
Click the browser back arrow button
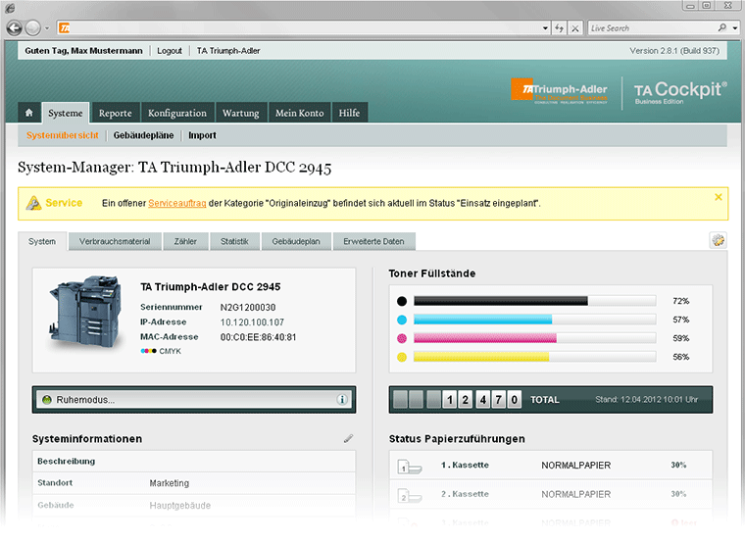(x=15, y=28)
